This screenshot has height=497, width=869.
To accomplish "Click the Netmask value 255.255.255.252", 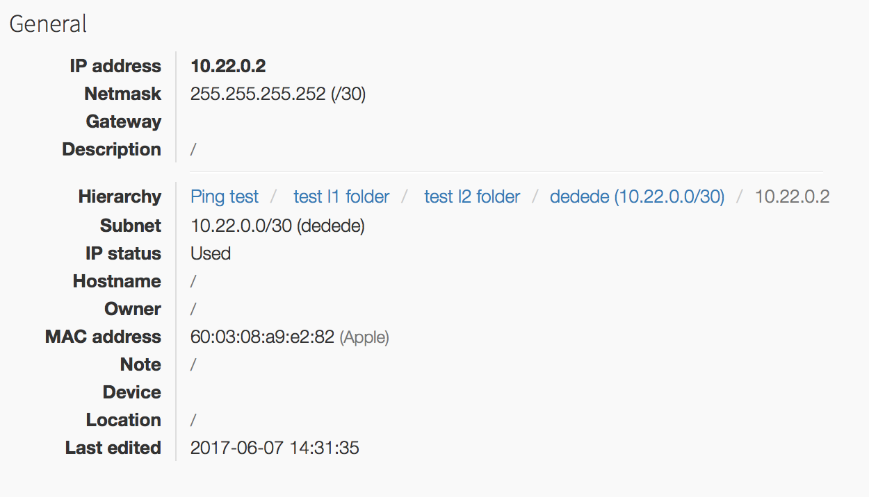I will (x=278, y=94).
